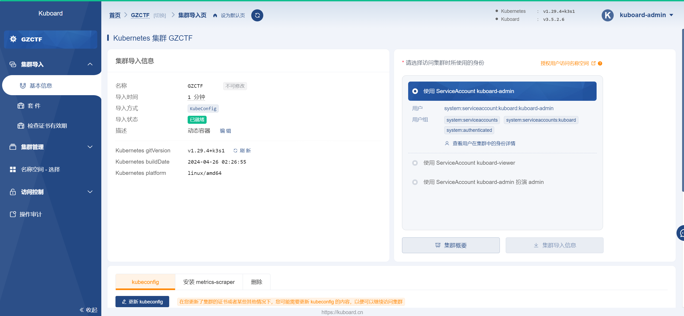Expand the 集群管理 sidebar section
The height and width of the screenshot is (316, 684).
[90, 147]
